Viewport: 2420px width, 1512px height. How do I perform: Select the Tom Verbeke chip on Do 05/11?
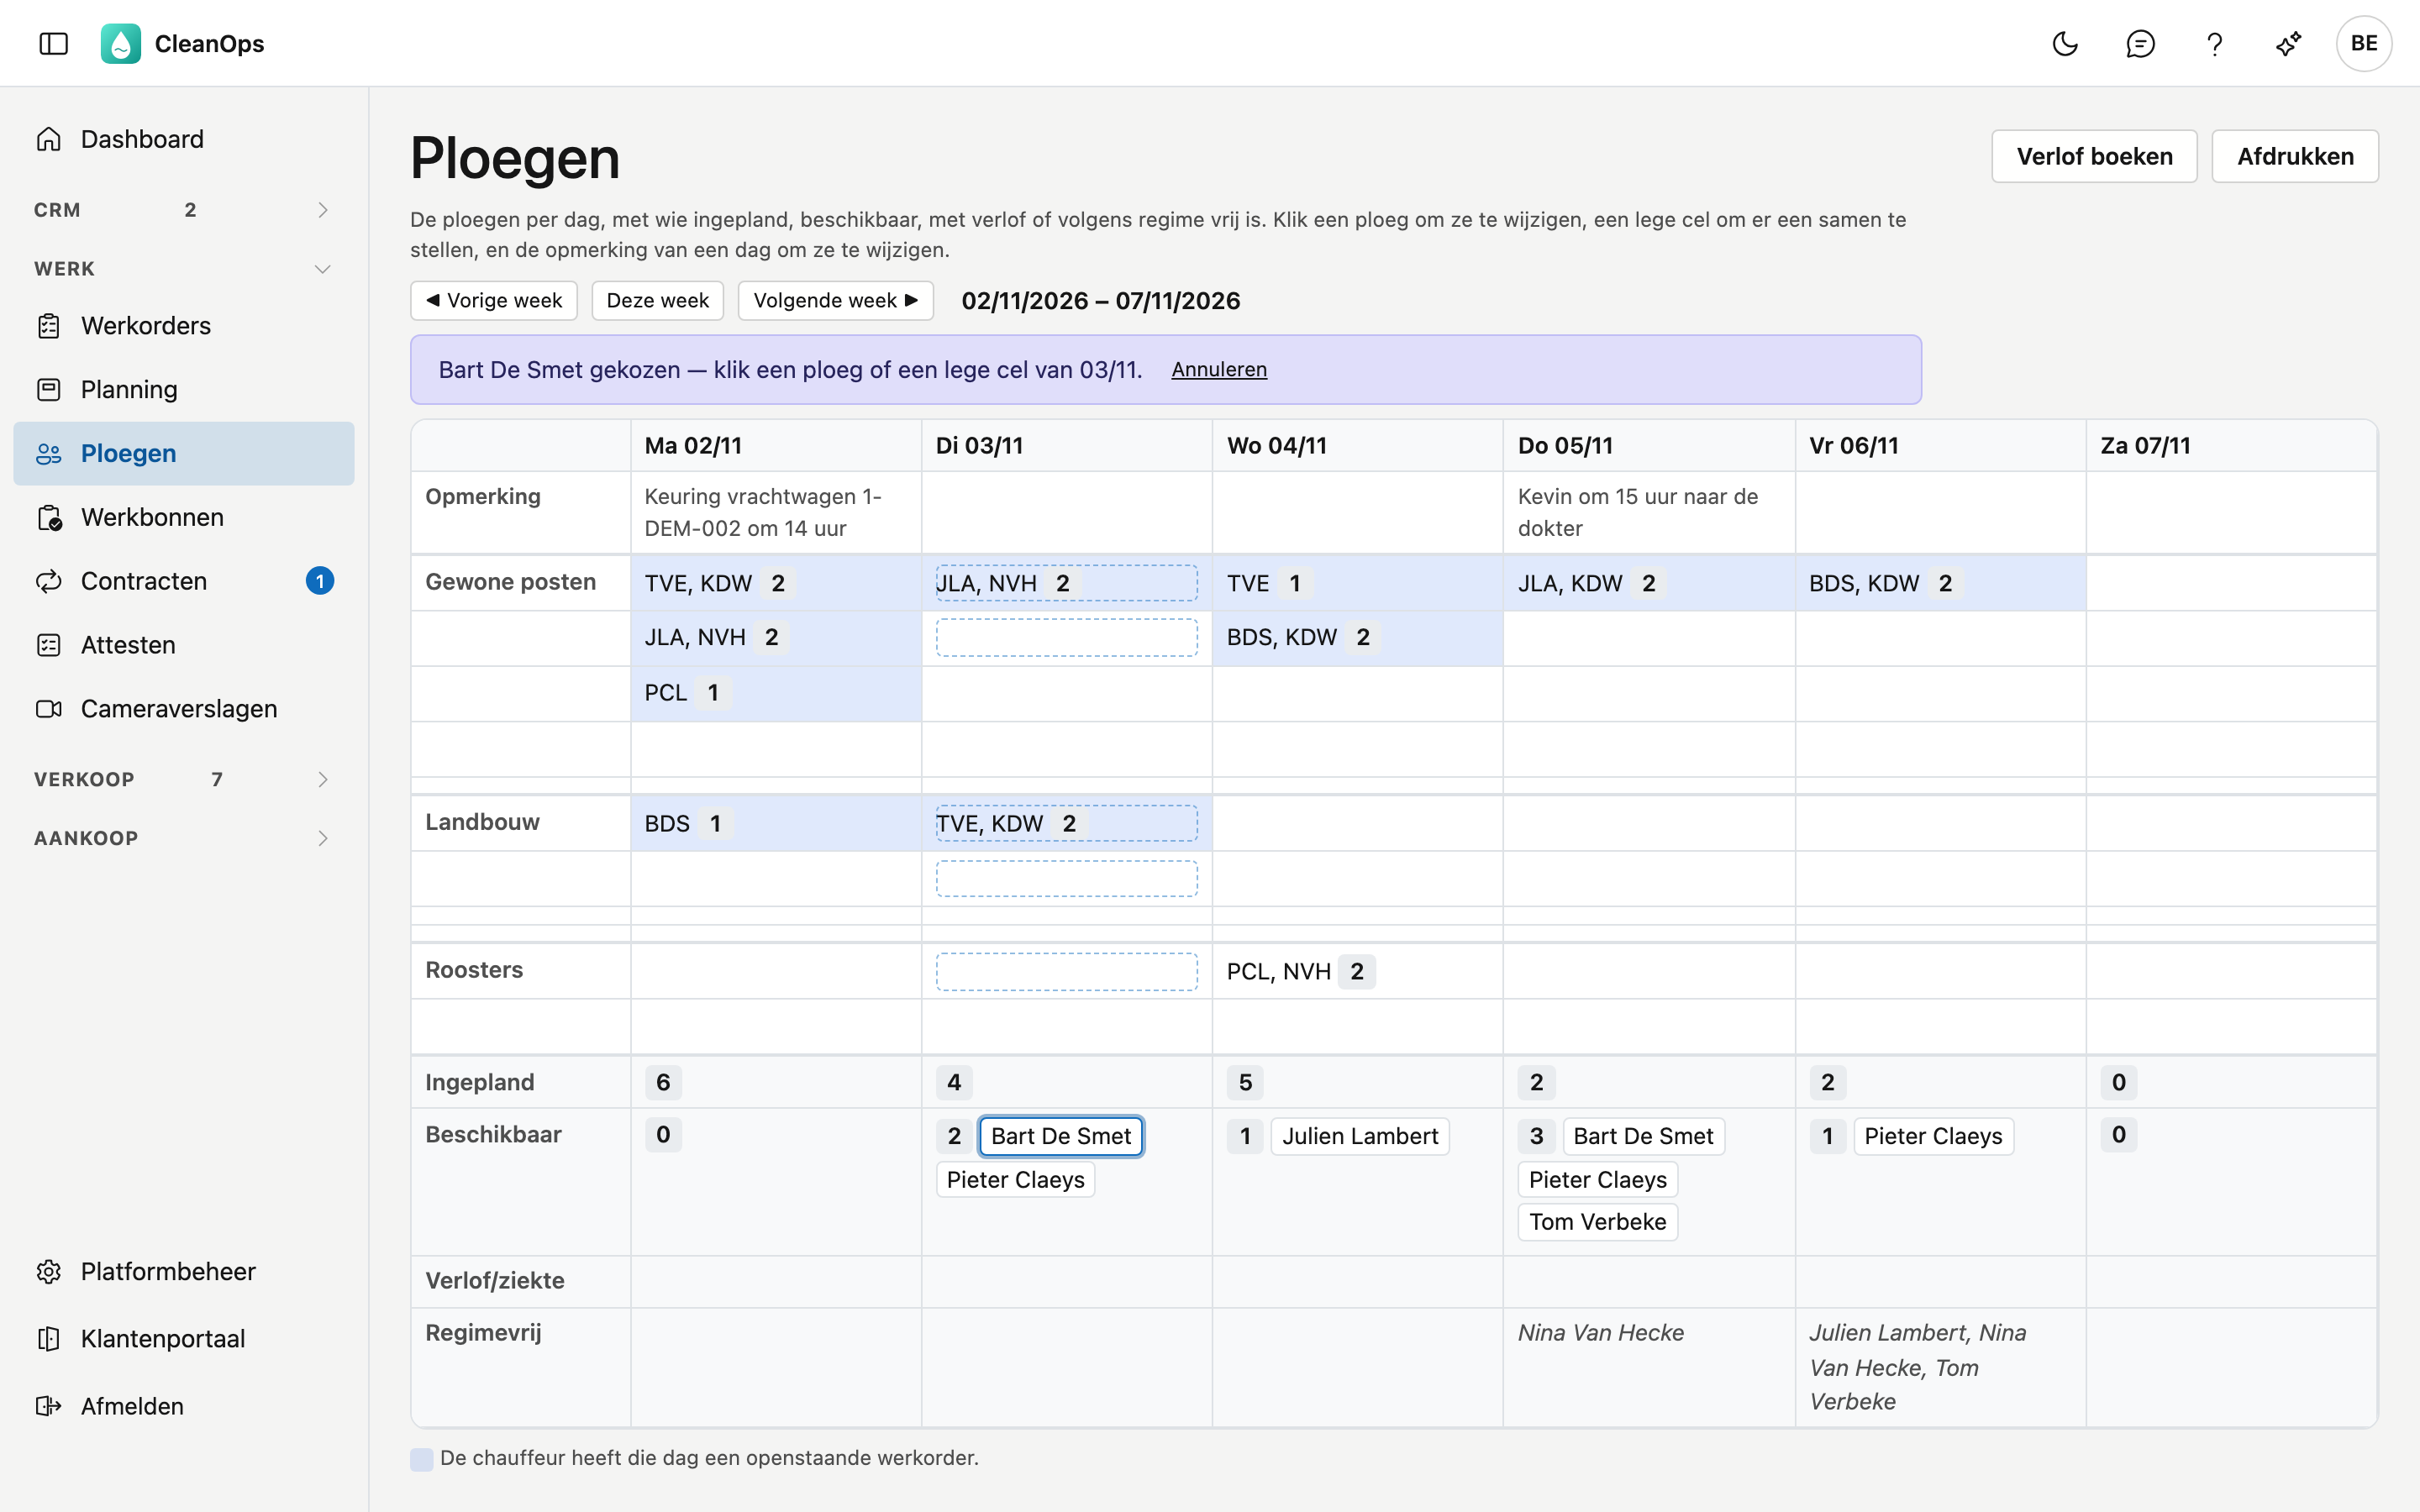point(1597,1221)
